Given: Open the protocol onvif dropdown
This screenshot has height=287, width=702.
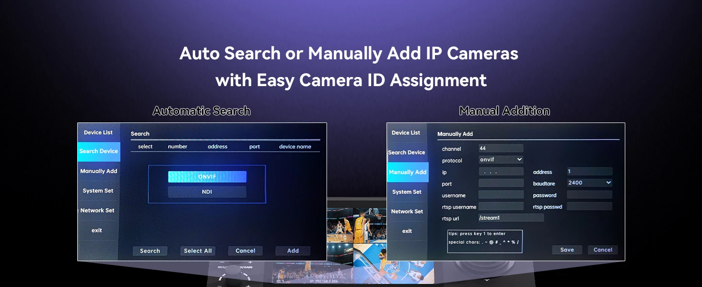Looking at the screenshot, I should point(501,160).
